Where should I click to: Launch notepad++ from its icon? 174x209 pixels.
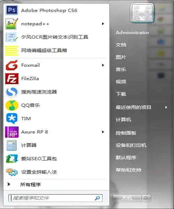pos(12,24)
